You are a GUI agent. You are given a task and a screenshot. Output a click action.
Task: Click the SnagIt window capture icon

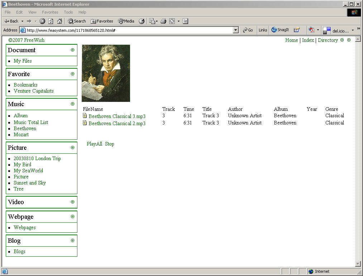296,30
